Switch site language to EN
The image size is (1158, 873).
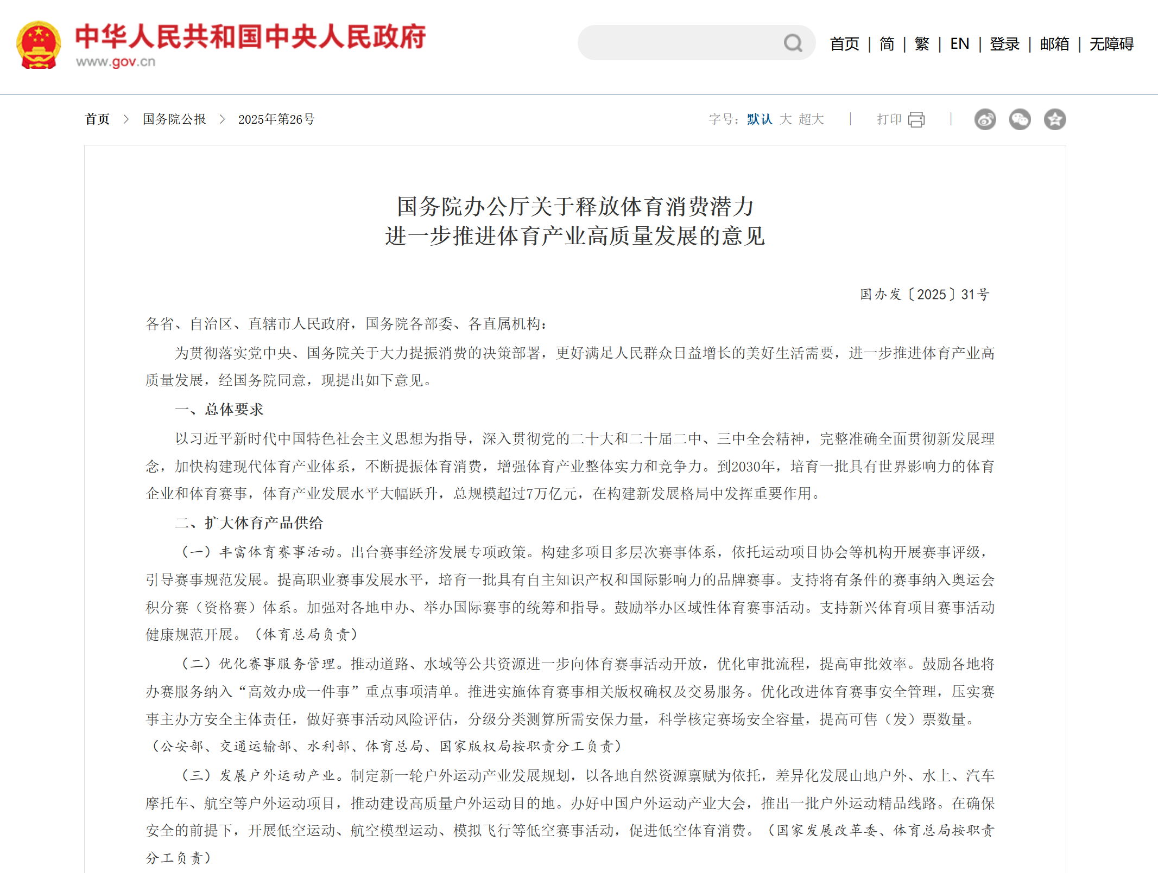click(x=959, y=44)
